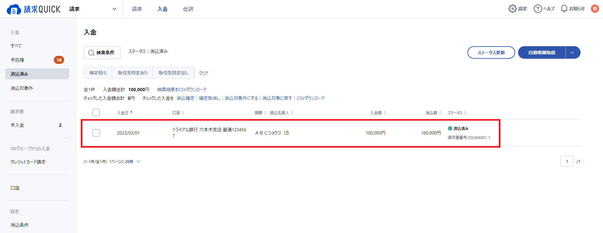Sort by 入金日 column arrows

pyautogui.click(x=131, y=113)
